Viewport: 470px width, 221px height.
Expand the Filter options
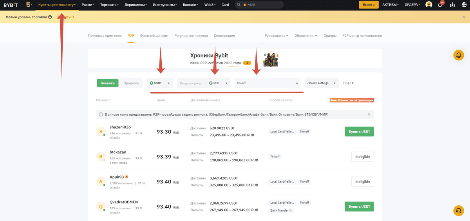pos(348,83)
